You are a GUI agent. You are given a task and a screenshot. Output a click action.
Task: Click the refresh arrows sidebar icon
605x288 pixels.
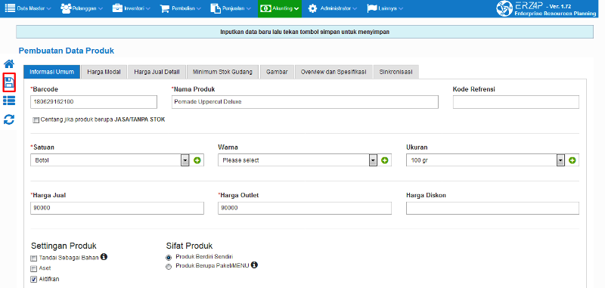coord(9,119)
